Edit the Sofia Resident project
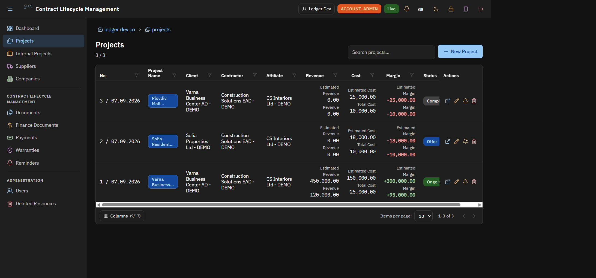 pos(456,141)
